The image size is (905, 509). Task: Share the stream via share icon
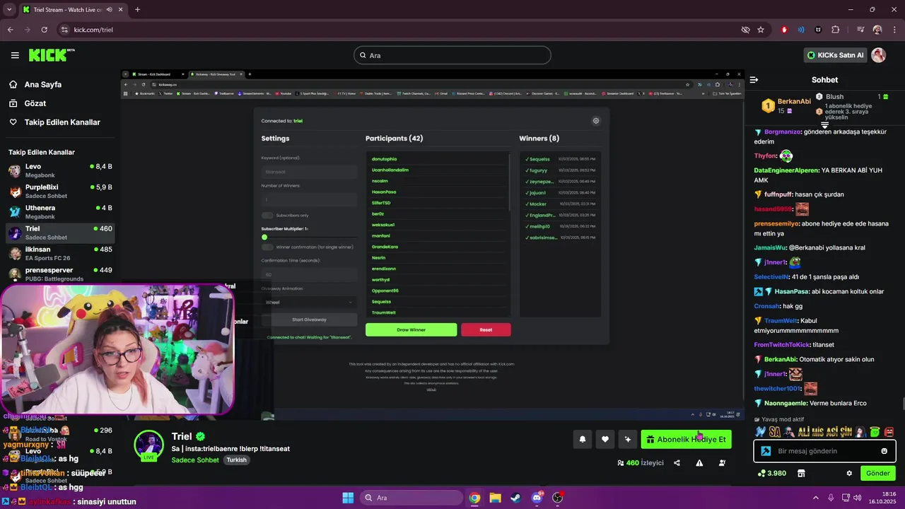(677, 463)
